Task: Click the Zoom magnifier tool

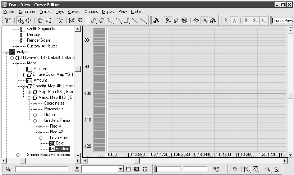Action: click(267, 169)
